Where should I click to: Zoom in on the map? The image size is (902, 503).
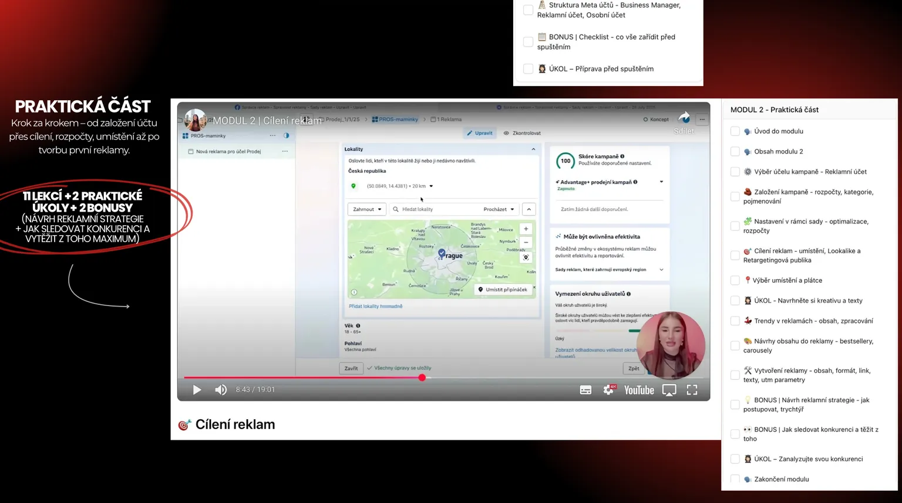[x=526, y=229]
